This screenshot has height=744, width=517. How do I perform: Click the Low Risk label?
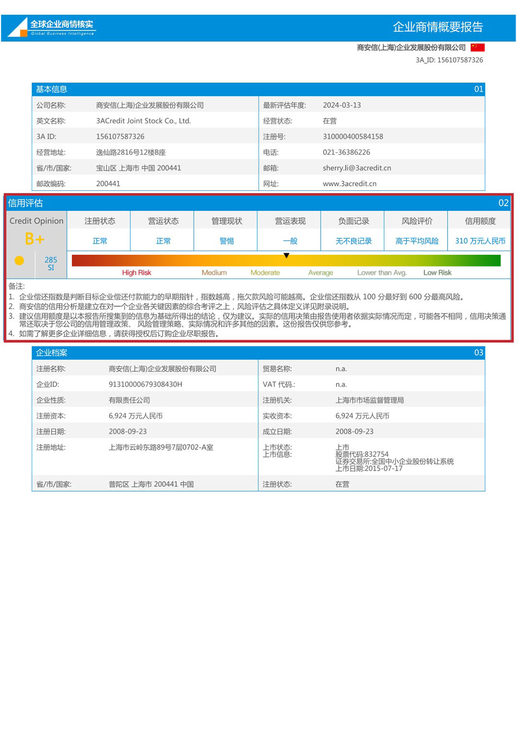[438, 273]
